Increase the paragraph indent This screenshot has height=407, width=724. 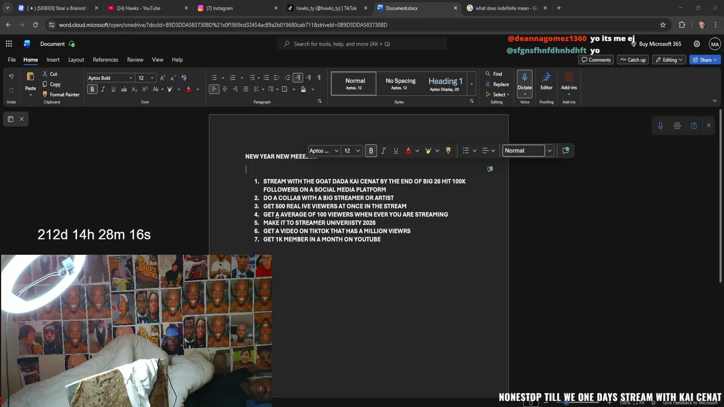(287, 78)
